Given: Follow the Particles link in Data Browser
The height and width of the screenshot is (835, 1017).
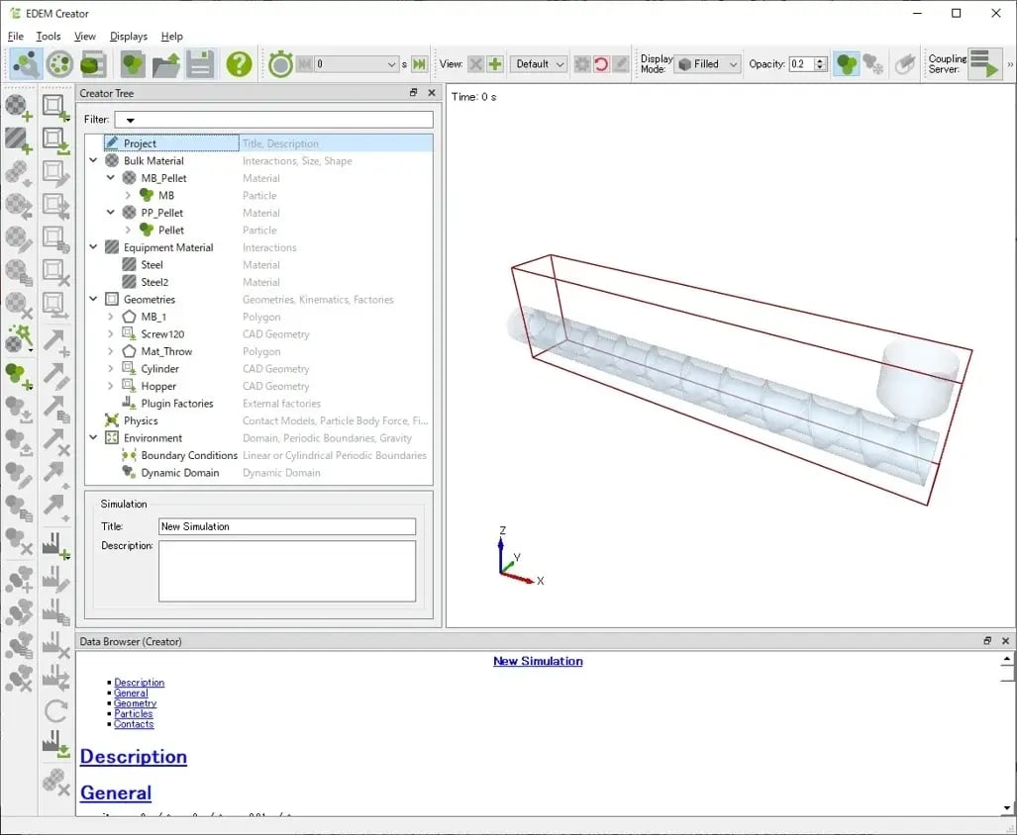Looking at the screenshot, I should (x=134, y=713).
